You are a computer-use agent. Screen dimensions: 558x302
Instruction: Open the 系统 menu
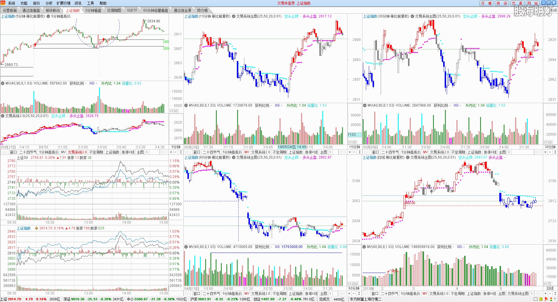point(12,3)
